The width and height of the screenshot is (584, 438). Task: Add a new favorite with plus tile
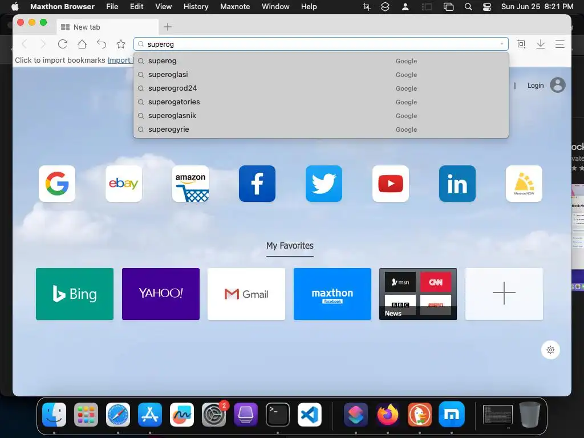[504, 294]
